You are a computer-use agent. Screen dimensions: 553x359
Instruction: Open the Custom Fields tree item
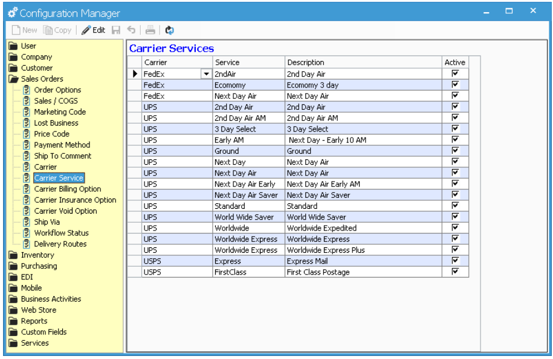44,332
